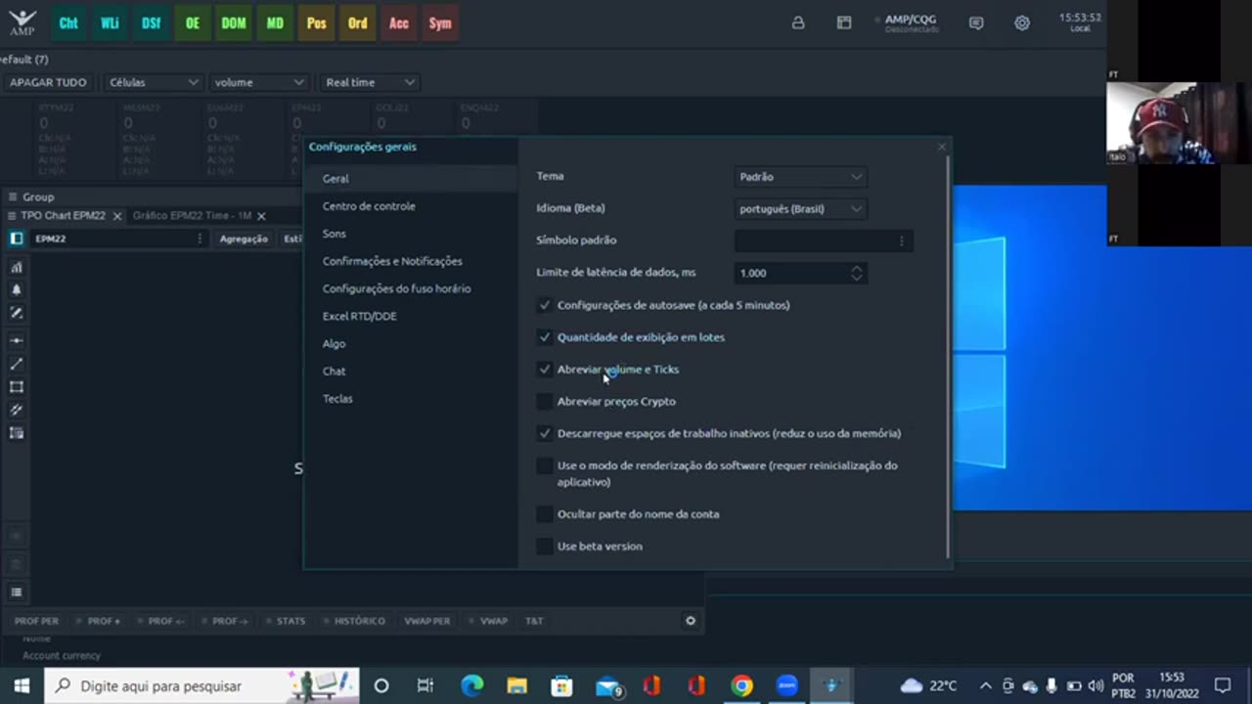Click the AMP logo icon
The width and height of the screenshot is (1252, 704).
[x=22, y=22]
